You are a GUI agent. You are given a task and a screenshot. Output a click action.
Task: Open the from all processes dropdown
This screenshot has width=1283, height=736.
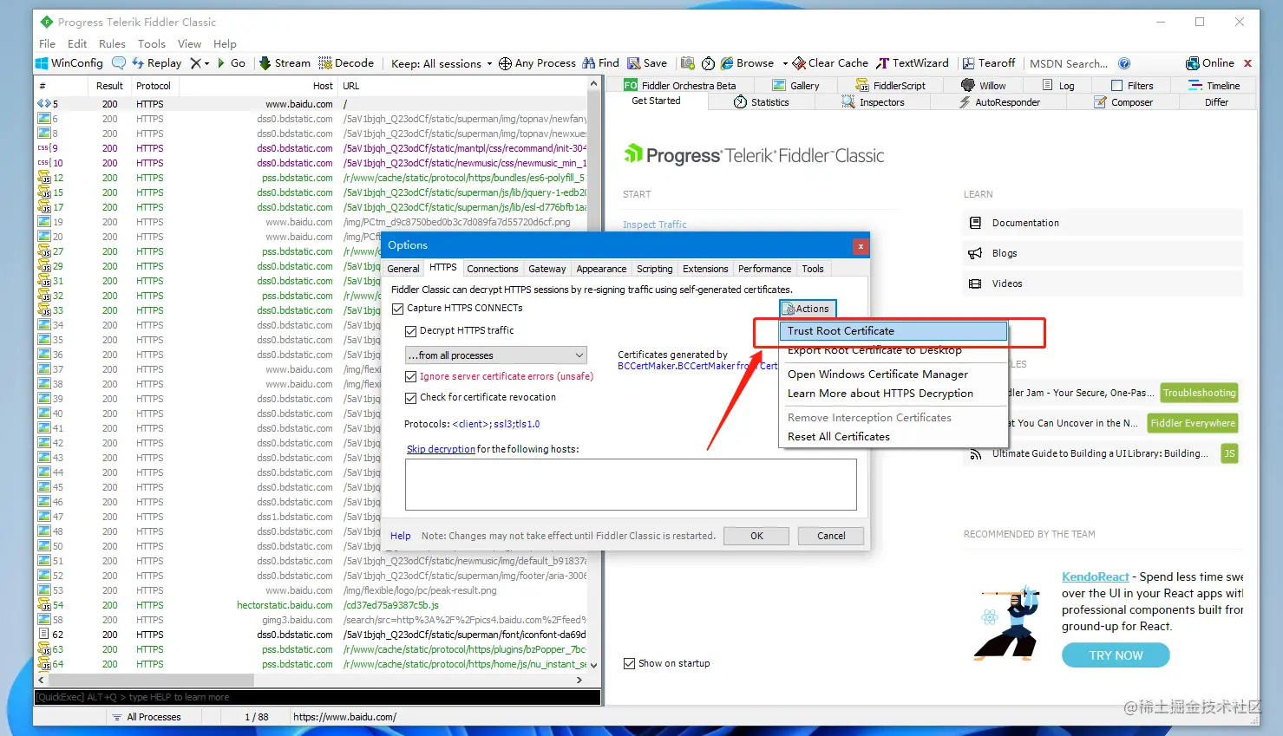(496, 355)
